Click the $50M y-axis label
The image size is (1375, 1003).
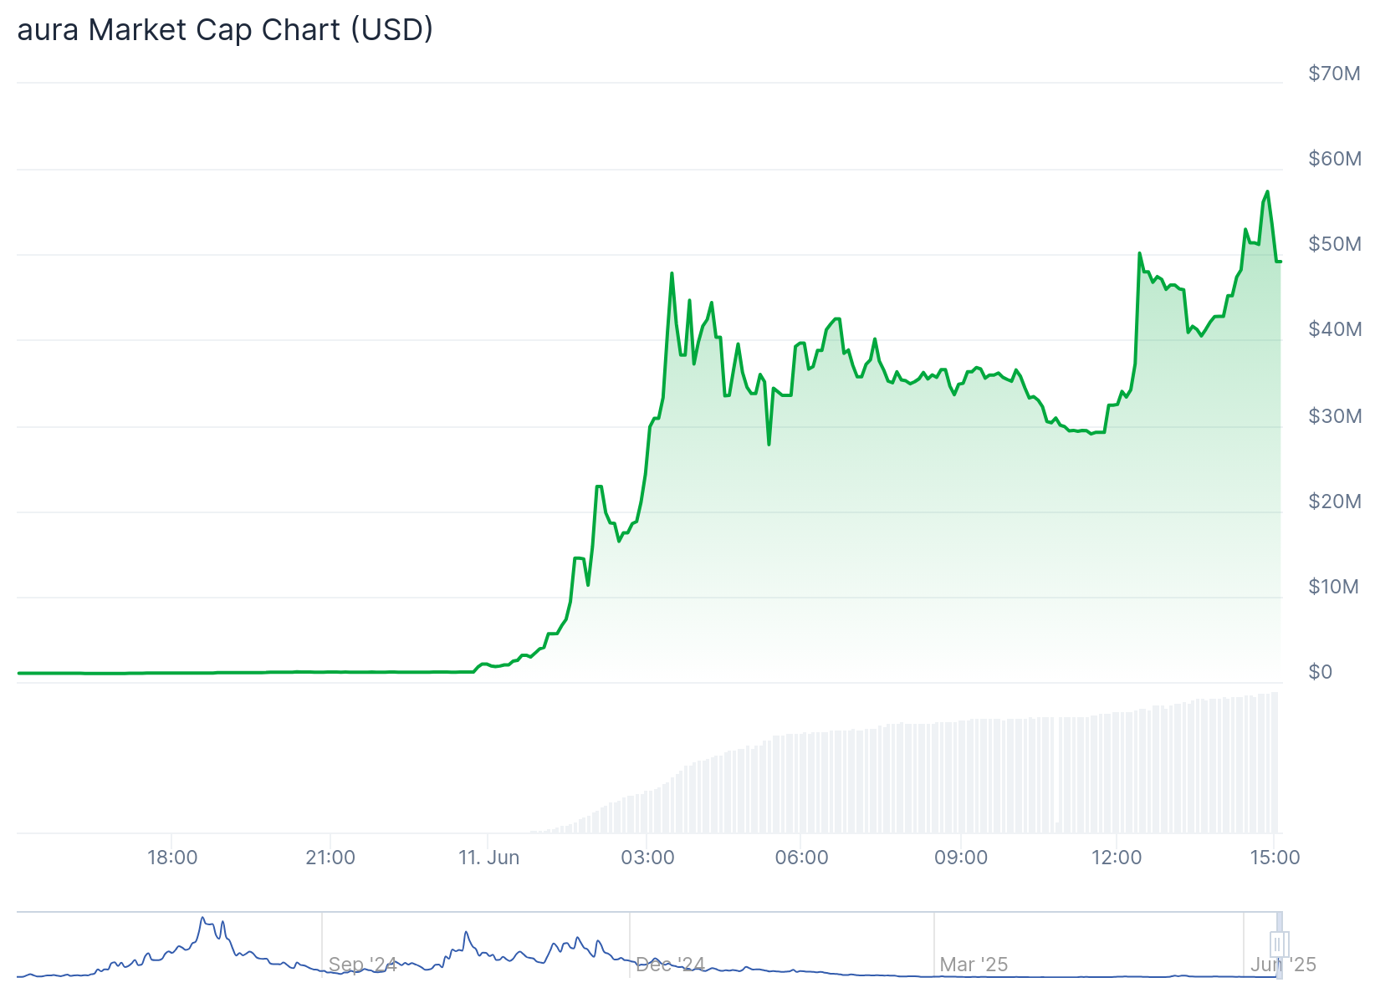point(1334,244)
